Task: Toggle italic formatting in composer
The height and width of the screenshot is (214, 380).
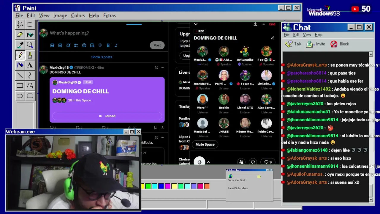Action: tap(116, 45)
